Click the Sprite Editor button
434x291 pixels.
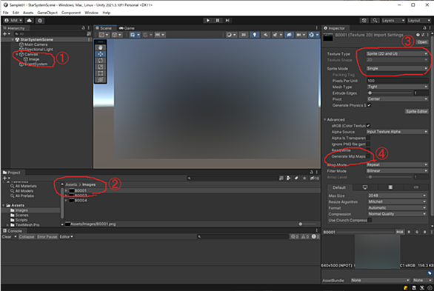tap(416, 111)
